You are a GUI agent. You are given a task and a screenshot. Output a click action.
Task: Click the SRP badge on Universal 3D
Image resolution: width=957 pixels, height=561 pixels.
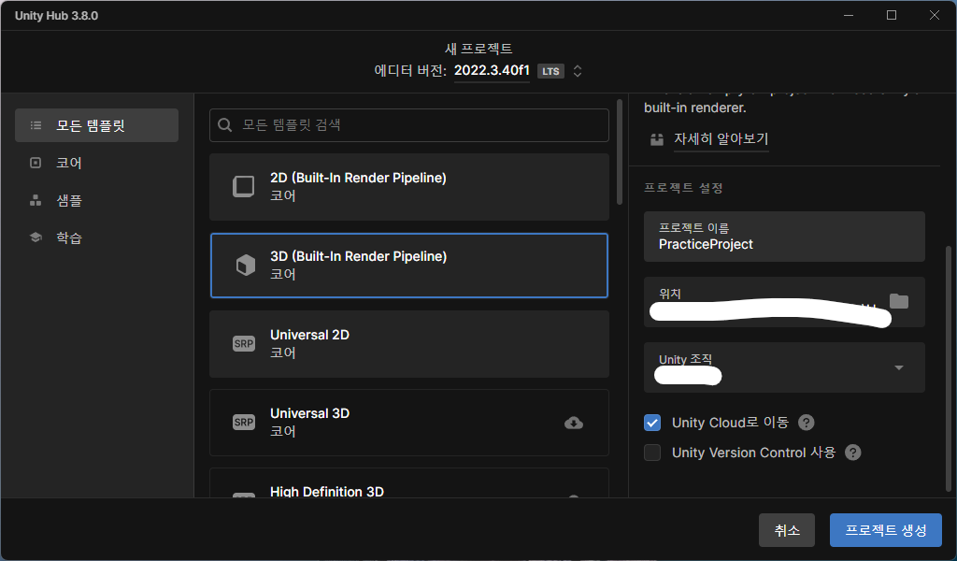coord(244,423)
